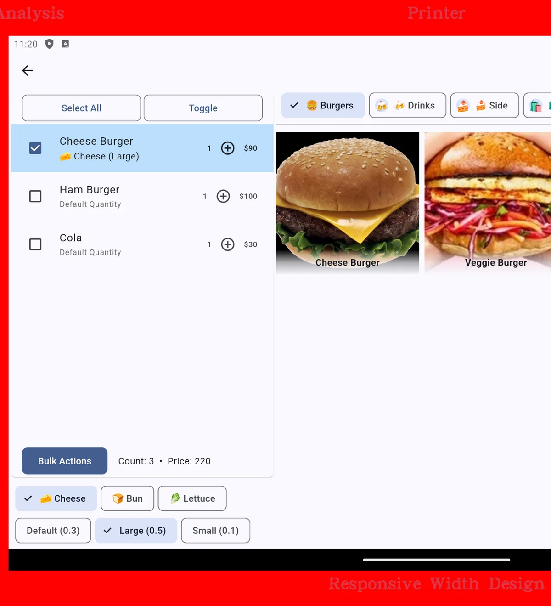Increase quantity for Cheese Burger row
Screen dimensions: 551x606
[x=228, y=148]
